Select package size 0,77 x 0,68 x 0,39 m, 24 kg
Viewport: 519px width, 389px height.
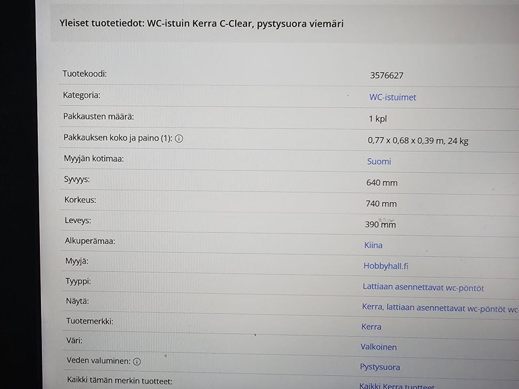tap(418, 140)
